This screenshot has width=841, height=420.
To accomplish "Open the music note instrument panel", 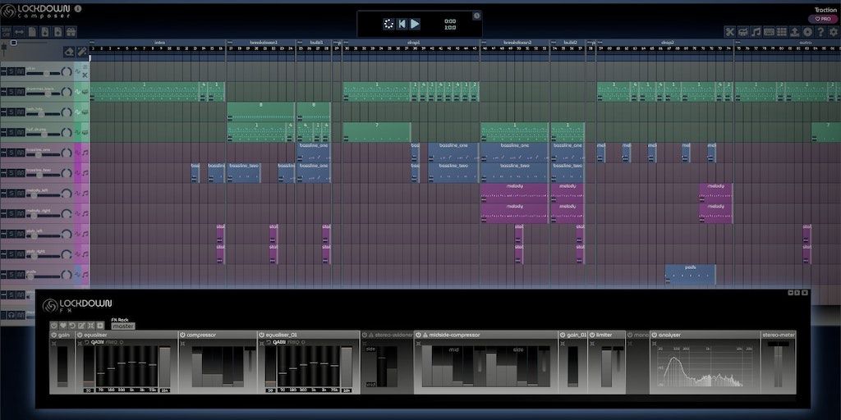I will [756, 32].
